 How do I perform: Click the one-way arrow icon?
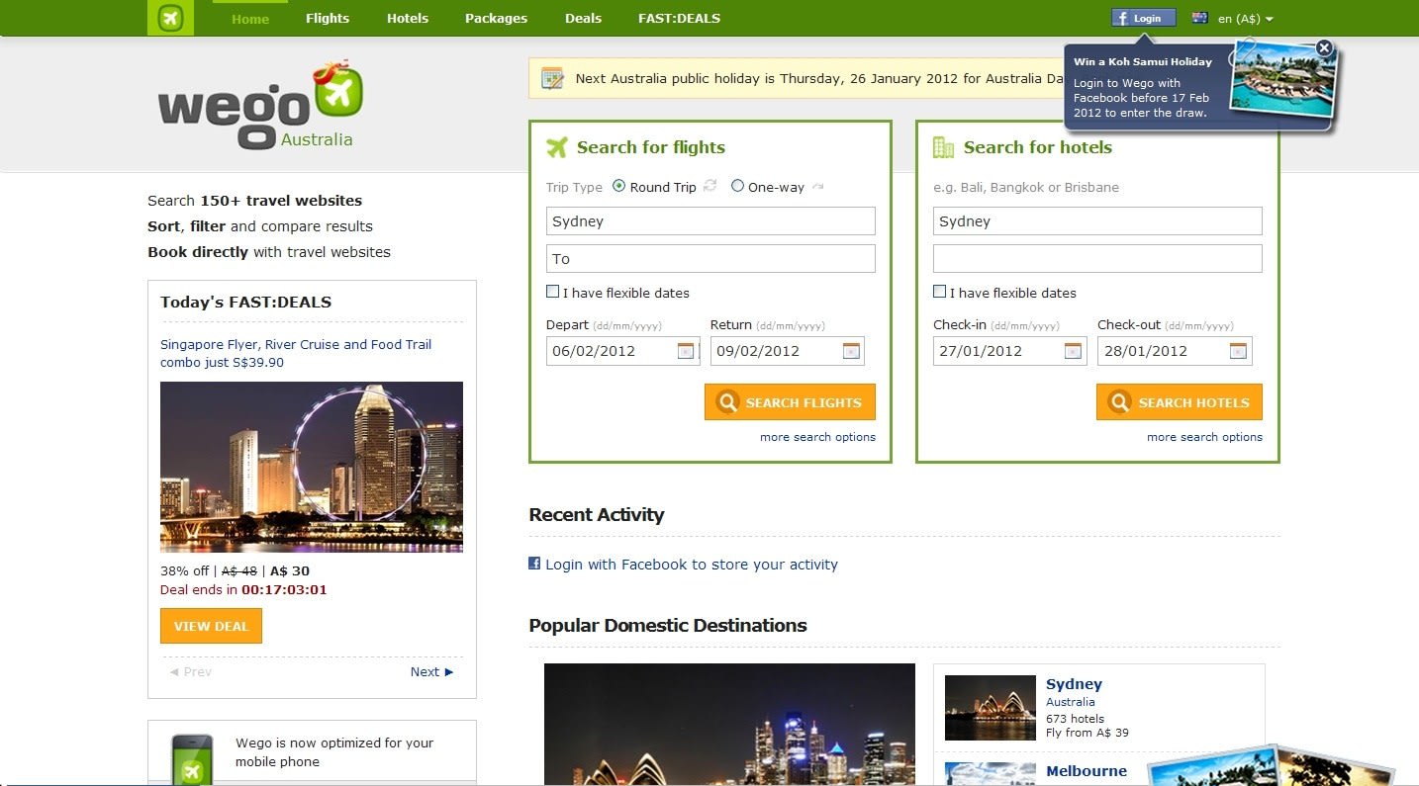click(817, 187)
